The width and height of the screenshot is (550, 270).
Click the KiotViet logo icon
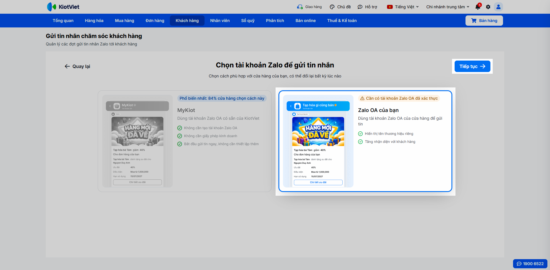click(x=52, y=7)
